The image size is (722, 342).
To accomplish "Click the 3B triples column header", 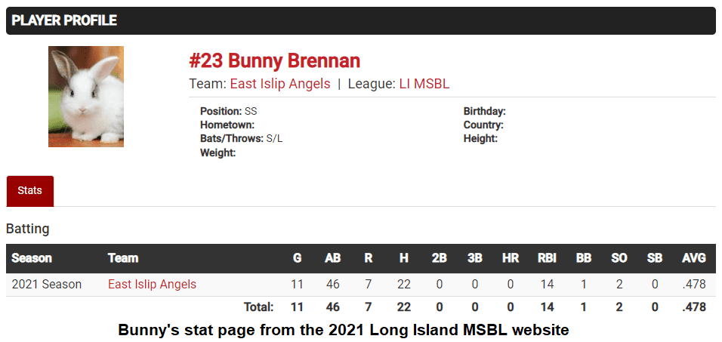I will [x=474, y=258].
